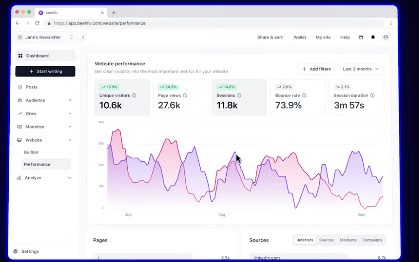Open the My site link
This screenshot has height=262, width=419.
pyautogui.click(x=323, y=38)
